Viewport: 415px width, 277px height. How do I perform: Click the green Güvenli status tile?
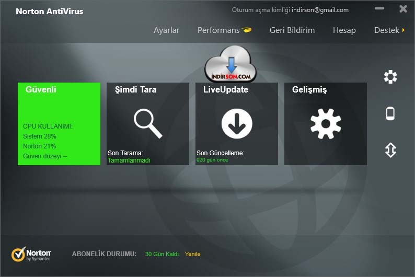click(59, 124)
